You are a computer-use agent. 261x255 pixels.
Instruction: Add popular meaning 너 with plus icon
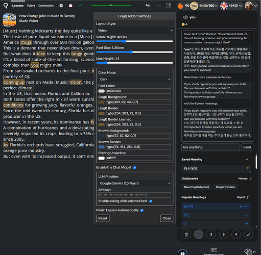[x=246, y=223]
